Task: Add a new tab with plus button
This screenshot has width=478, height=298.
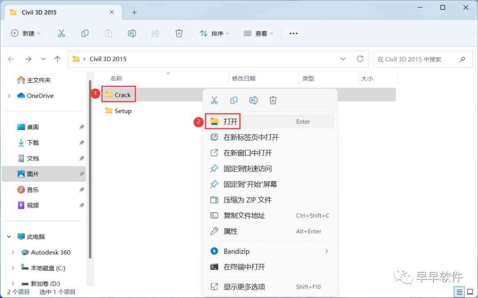Action: click(134, 12)
